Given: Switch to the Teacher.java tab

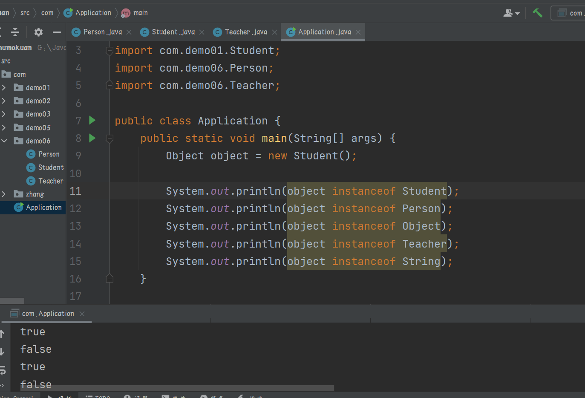Looking at the screenshot, I should click(246, 32).
